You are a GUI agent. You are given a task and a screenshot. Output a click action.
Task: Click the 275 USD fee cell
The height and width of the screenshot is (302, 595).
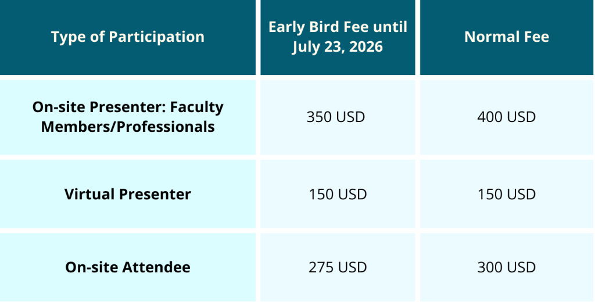338,268
